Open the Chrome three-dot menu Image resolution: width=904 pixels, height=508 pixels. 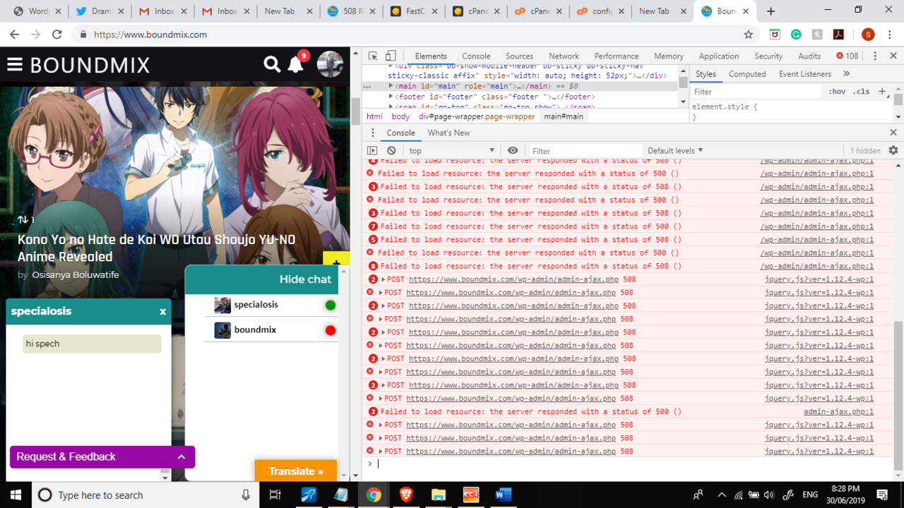pyautogui.click(x=890, y=34)
